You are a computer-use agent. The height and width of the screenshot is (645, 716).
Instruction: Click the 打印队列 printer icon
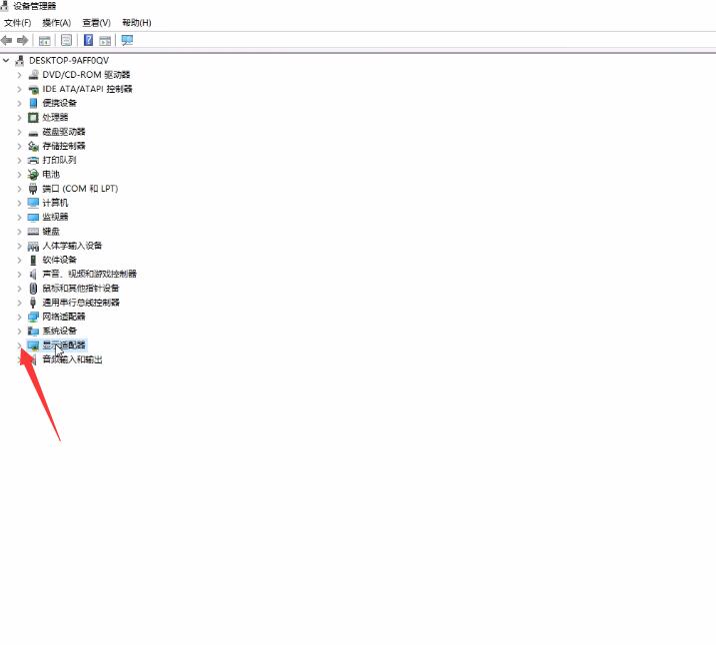(33, 160)
